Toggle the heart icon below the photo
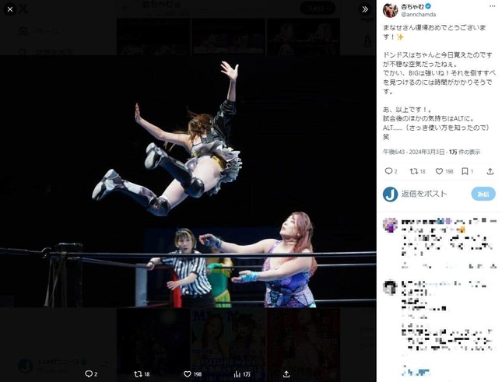 click(x=188, y=373)
